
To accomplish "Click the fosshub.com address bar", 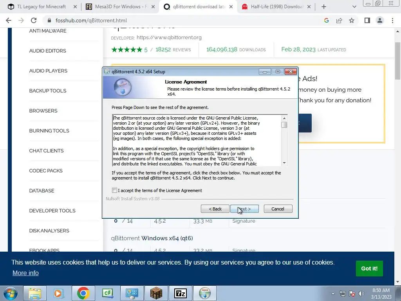I will tap(179, 20).
